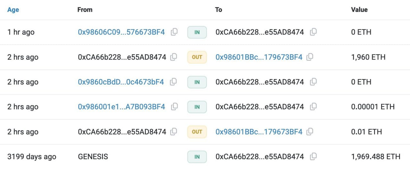
Task: Copy recipient address in the 1 hr ago row
Action: coord(313,32)
